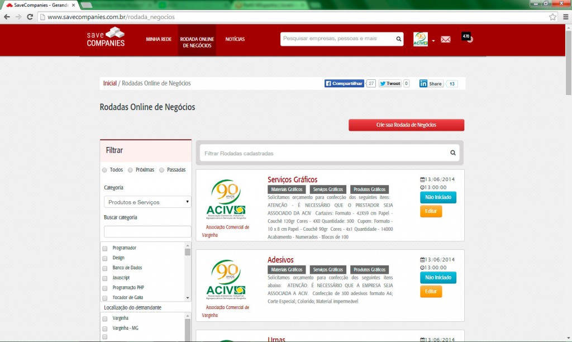Image resolution: width=572 pixels, height=342 pixels.
Task: Open a new browser tab
Action: 86,5
